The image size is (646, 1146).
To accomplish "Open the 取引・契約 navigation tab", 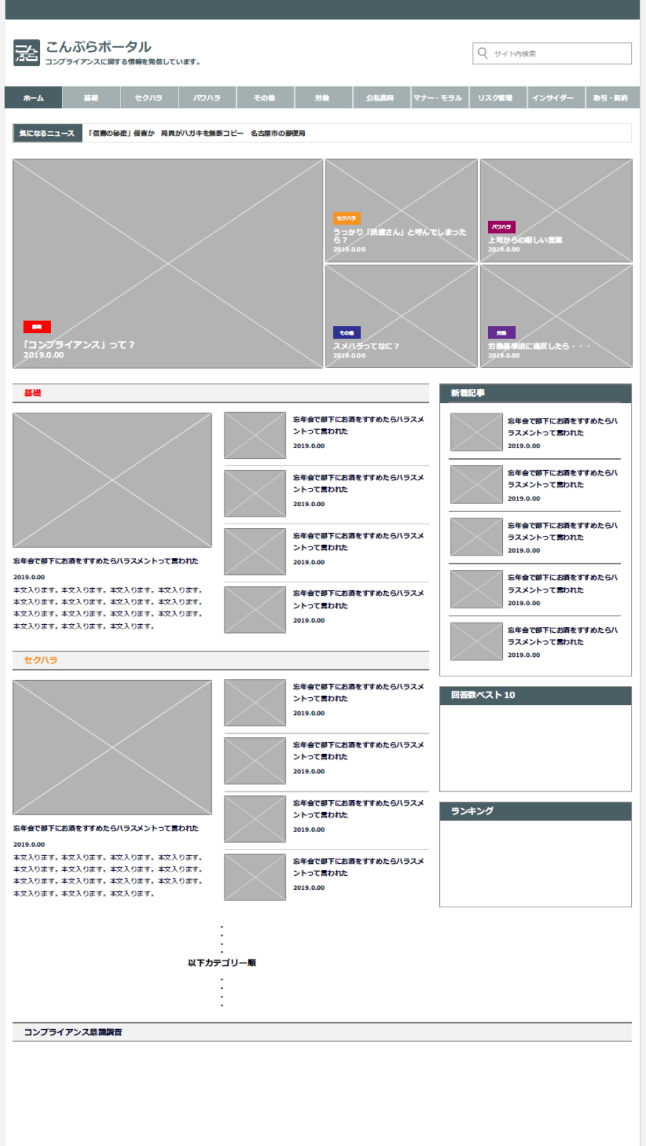I will (610, 97).
